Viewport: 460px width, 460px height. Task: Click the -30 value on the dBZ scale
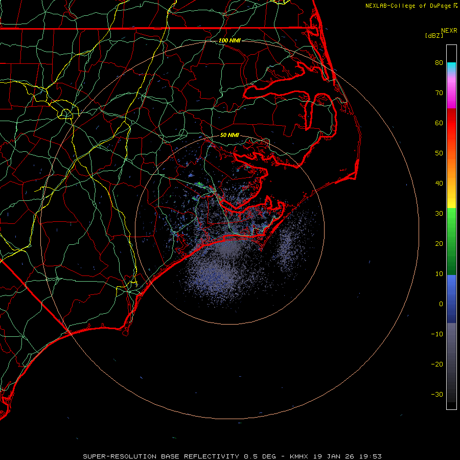pos(437,395)
